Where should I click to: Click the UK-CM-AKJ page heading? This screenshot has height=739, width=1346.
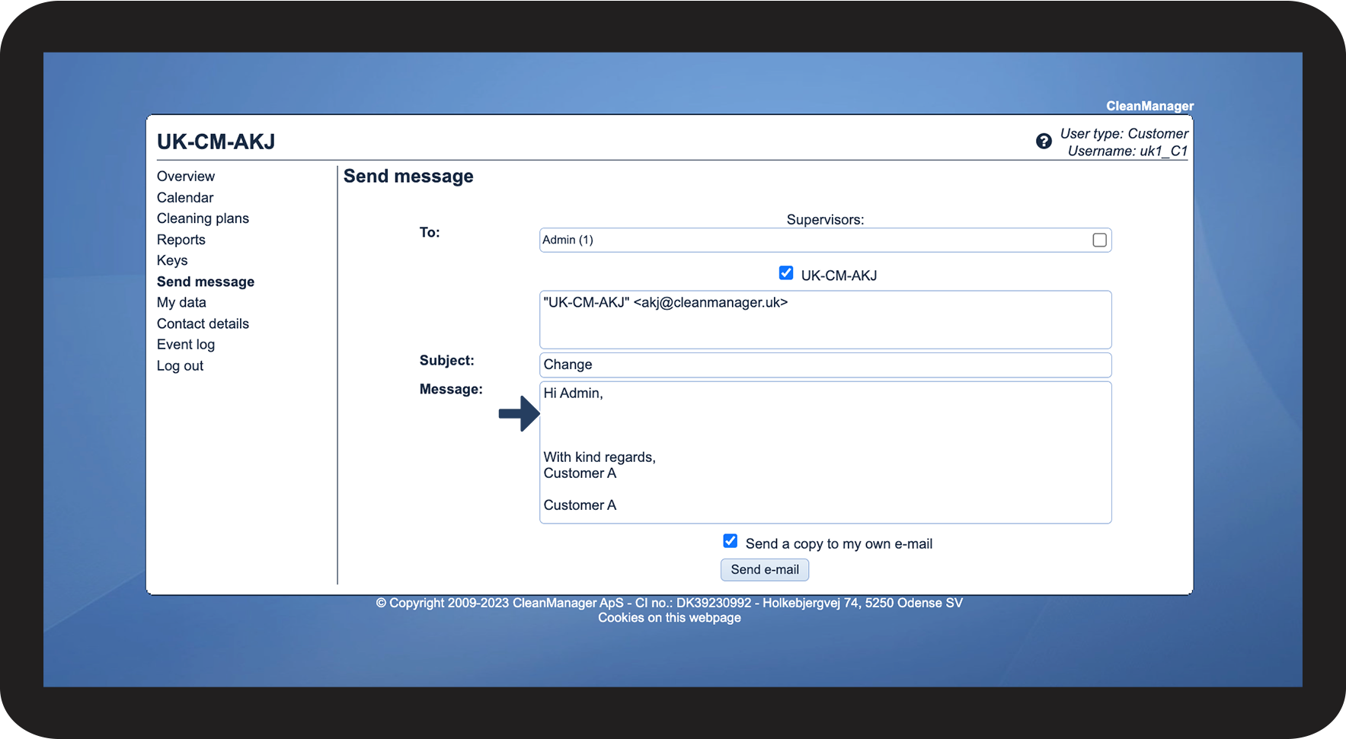click(x=216, y=142)
